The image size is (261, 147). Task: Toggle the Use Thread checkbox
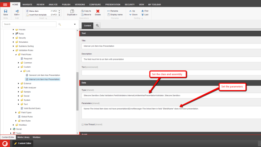pos(83,125)
